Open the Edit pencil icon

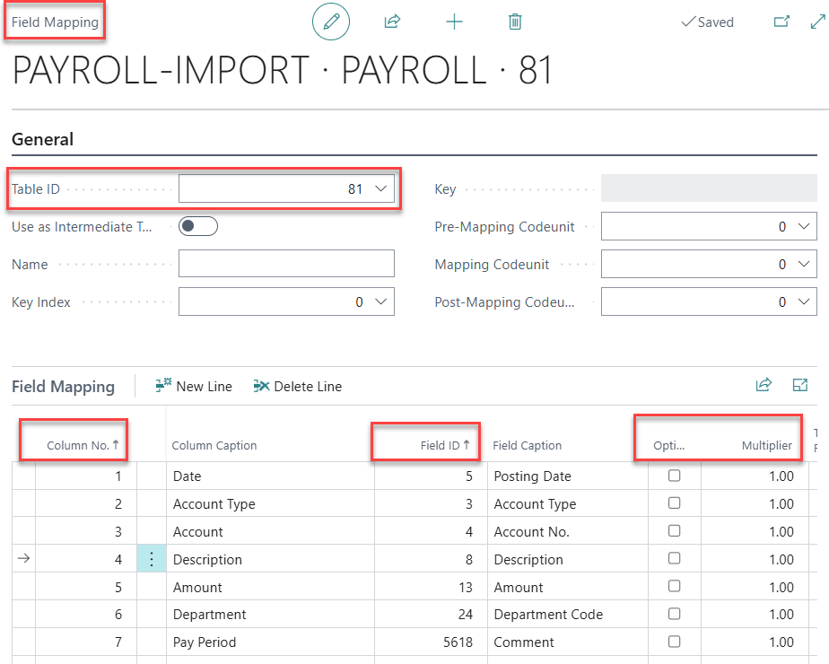[x=331, y=22]
